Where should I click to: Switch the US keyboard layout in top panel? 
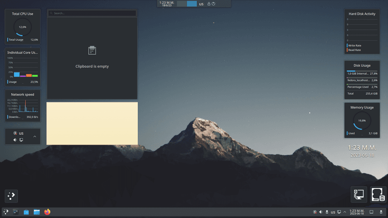(201, 4)
